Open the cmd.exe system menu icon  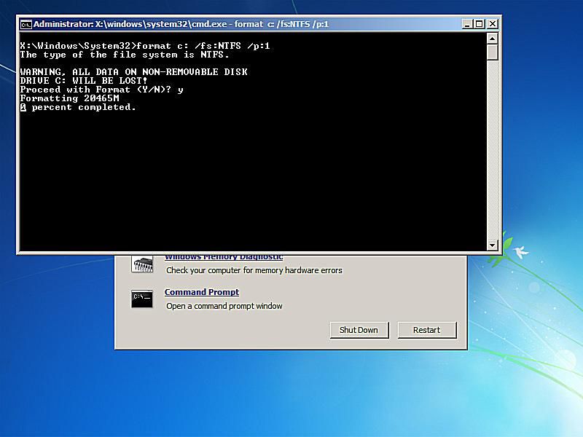26,24
